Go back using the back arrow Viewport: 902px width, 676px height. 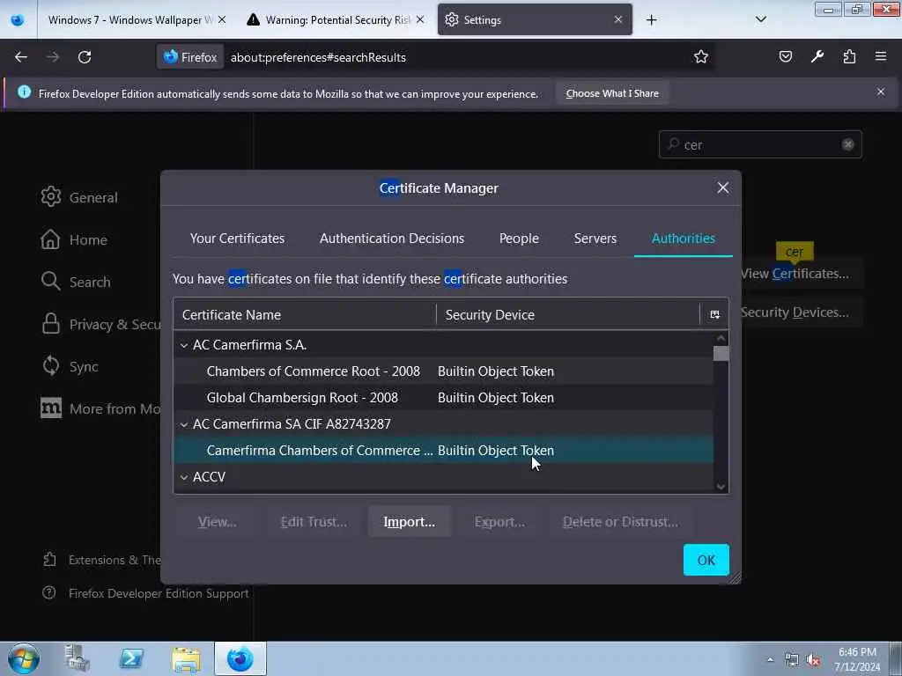click(21, 57)
